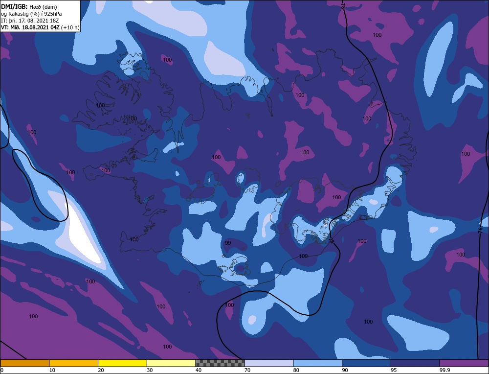
Task: Click the yellow 20-30 legend swatch
Action: (x=122, y=363)
